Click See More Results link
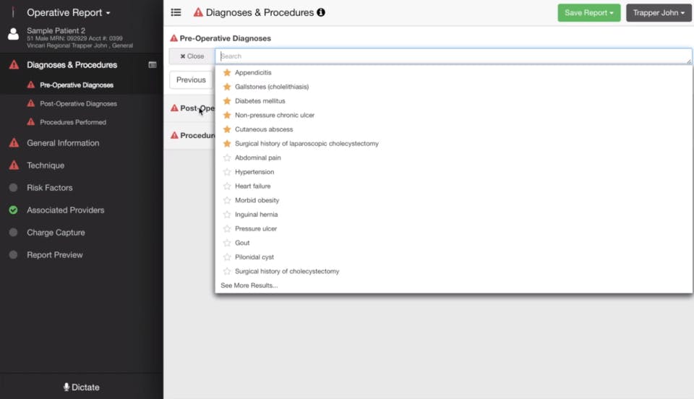The width and height of the screenshot is (694, 399). point(249,286)
